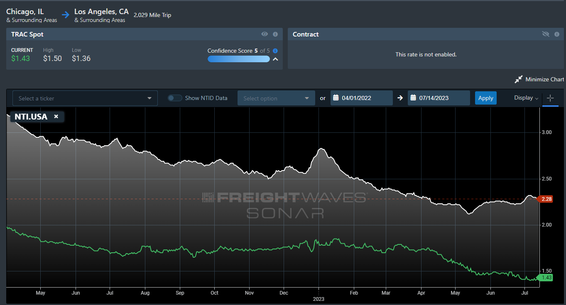Click the 1.43 green price marker
This screenshot has width=566, height=305.
545,278
